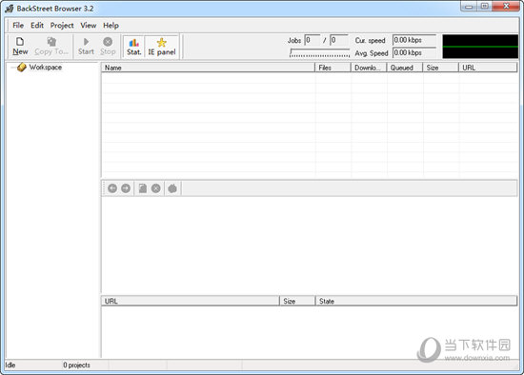Click URL column header in bottom list

click(x=191, y=301)
